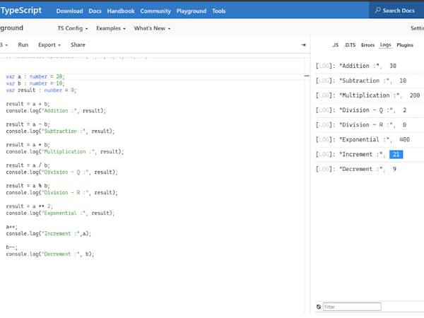The width and height of the screenshot is (424, 318).
Task: Open the partially visible Settings button
Action: tap(417, 28)
